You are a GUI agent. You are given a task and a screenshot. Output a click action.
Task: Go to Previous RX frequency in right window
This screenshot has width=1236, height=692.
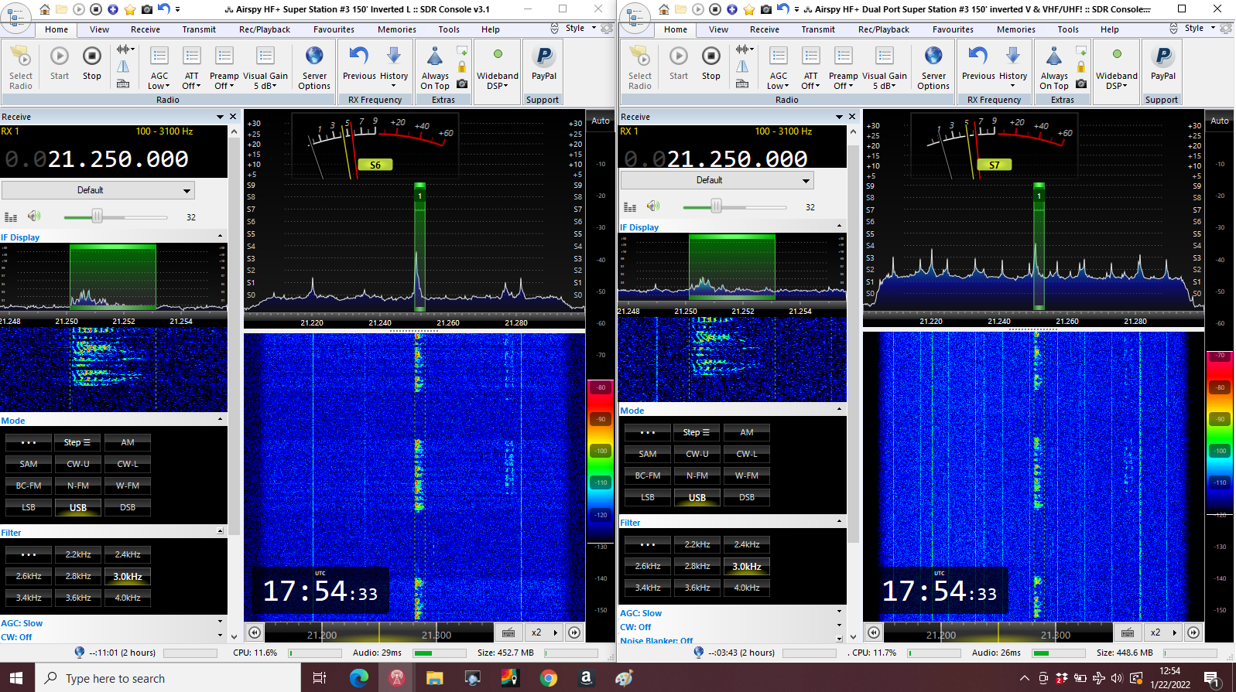(x=978, y=62)
